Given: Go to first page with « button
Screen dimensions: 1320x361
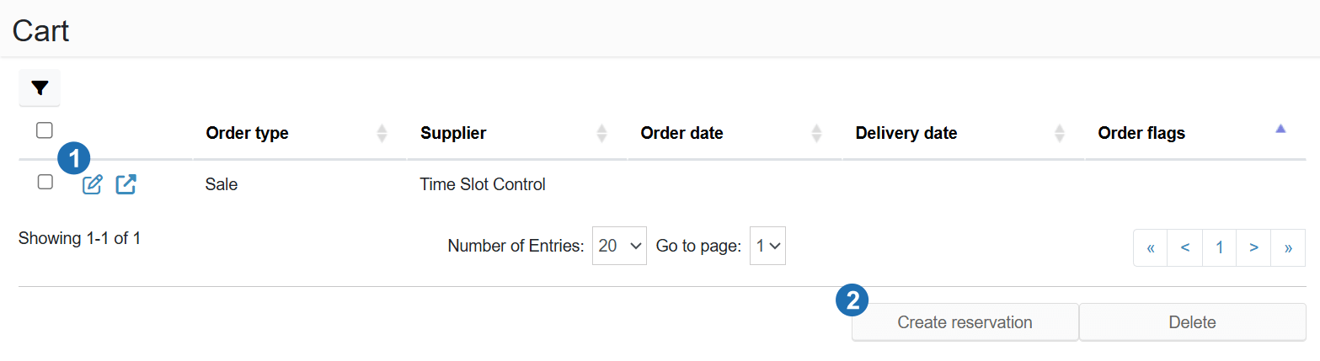Looking at the screenshot, I should (1151, 247).
